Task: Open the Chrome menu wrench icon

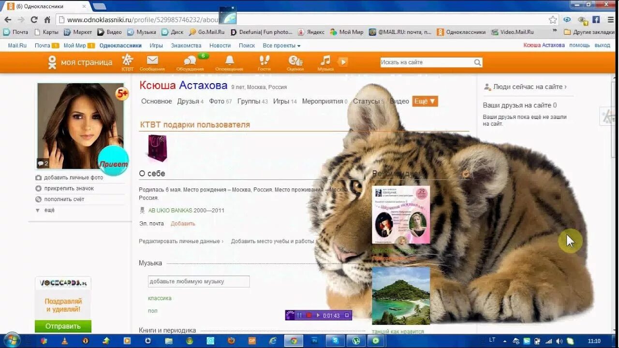Action: tap(610, 20)
